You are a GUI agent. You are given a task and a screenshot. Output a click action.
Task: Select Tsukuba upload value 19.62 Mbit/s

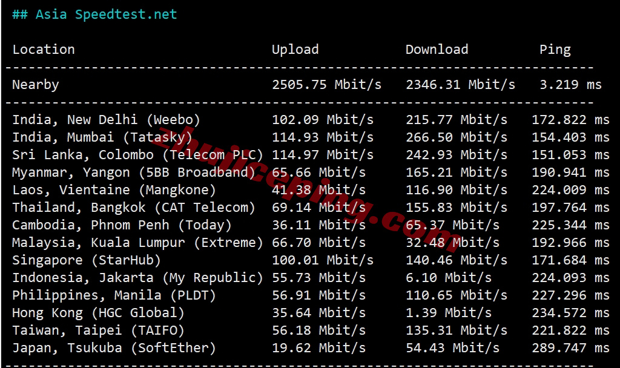(318, 348)
